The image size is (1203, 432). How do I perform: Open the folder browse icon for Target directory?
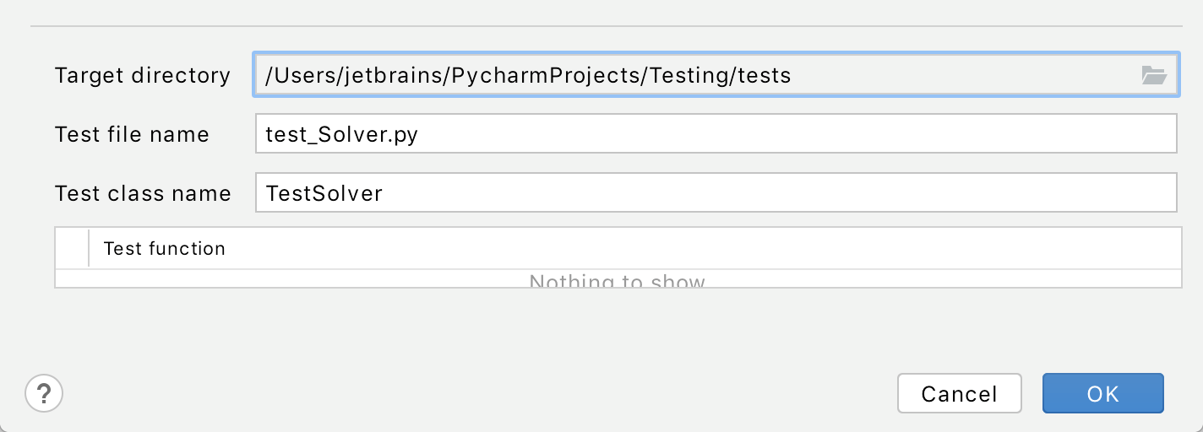[x=1153, y=75]
